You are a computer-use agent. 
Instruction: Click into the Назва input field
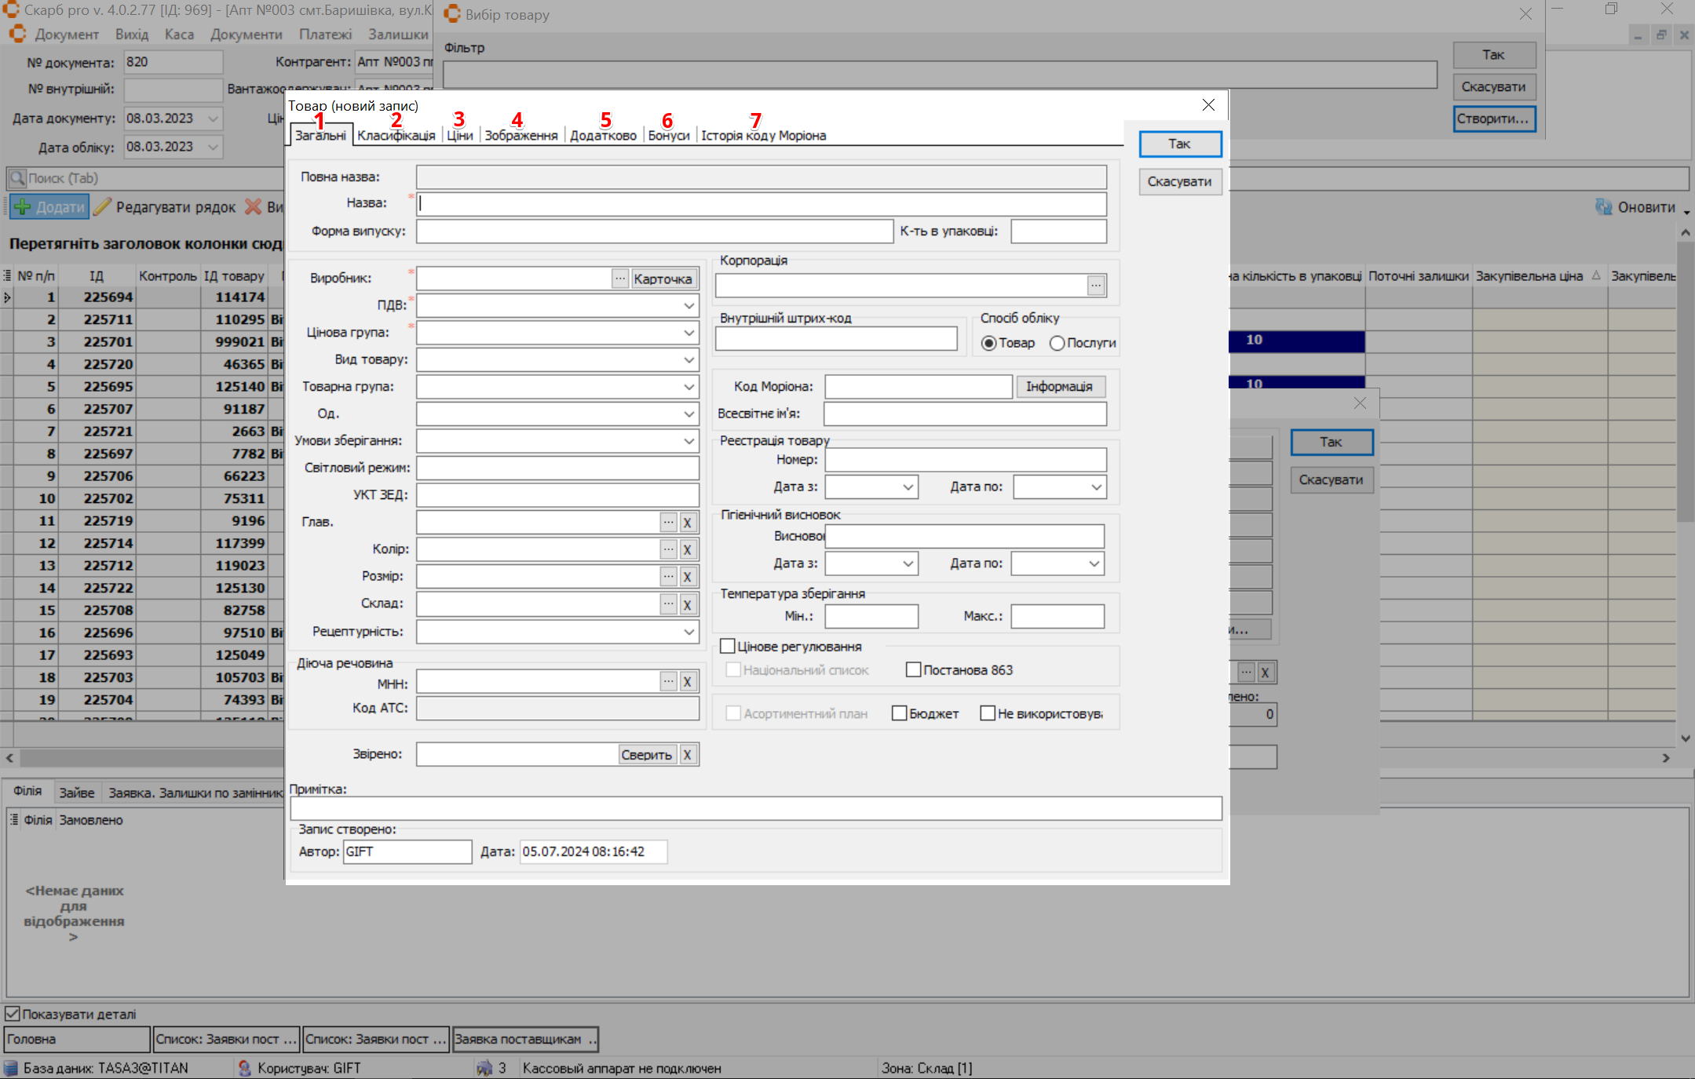tap(761, 204)
